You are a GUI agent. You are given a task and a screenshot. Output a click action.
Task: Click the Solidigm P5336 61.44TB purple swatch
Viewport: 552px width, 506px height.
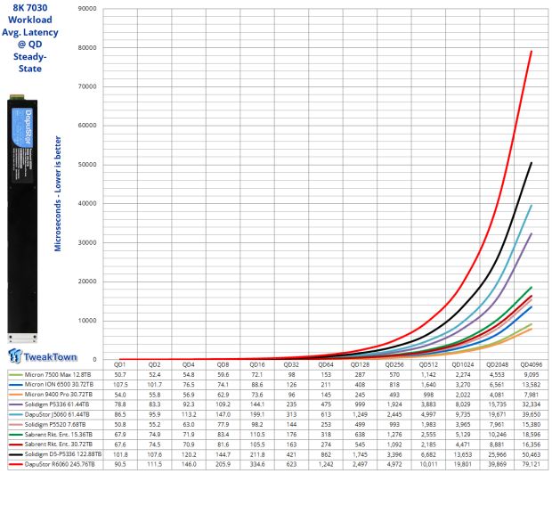15,404
